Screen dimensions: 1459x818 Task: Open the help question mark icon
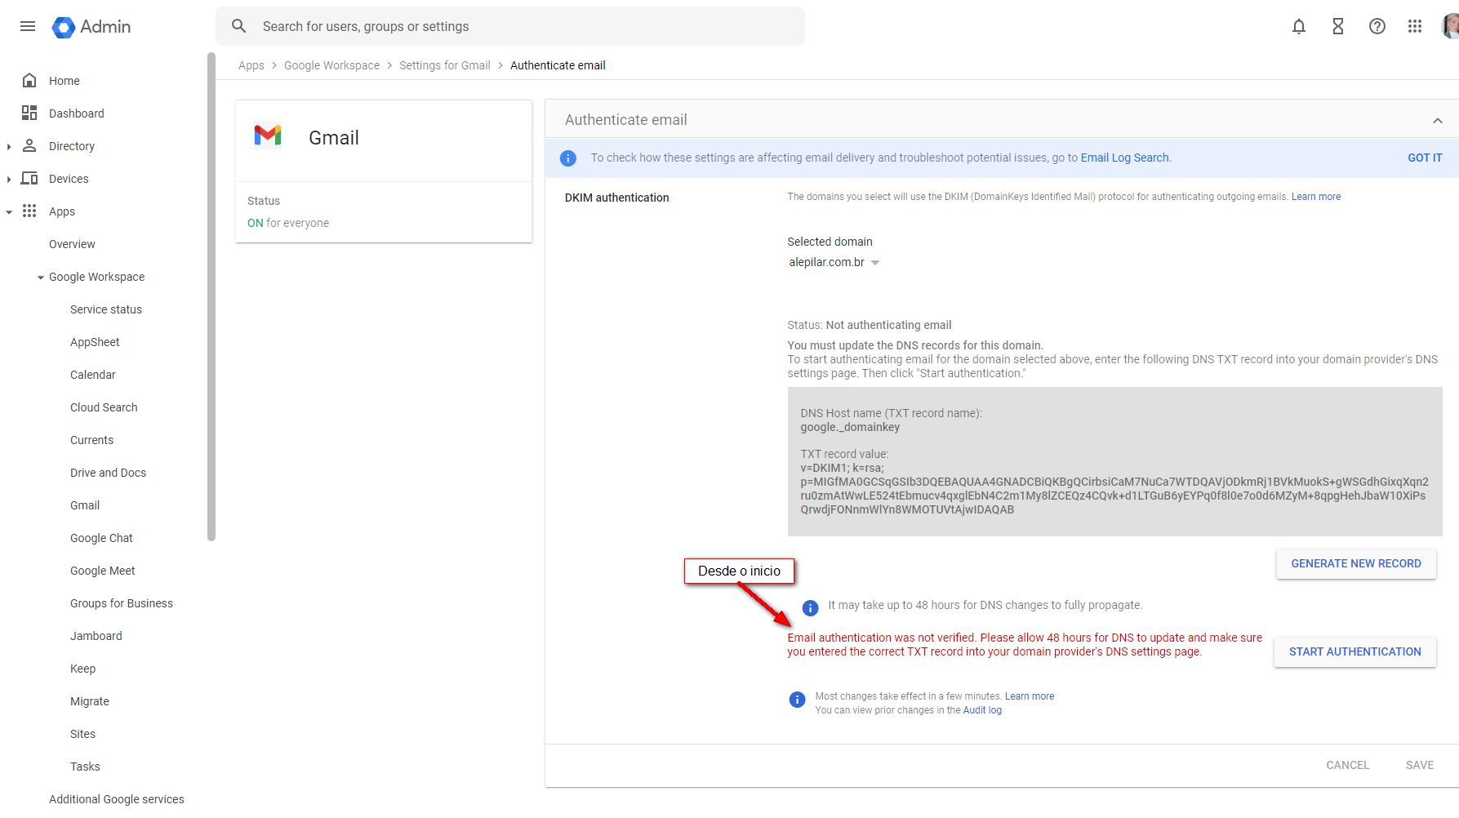[1377, 26]
